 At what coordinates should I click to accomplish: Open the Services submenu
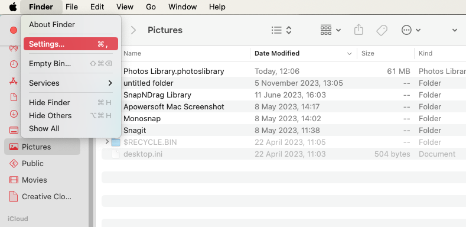click(x=71, y=83)
